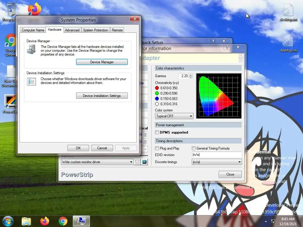Screen dimensions: 303x227
Task: Select the white point swatch 0.310-0.316
Action: pos(157,104)
